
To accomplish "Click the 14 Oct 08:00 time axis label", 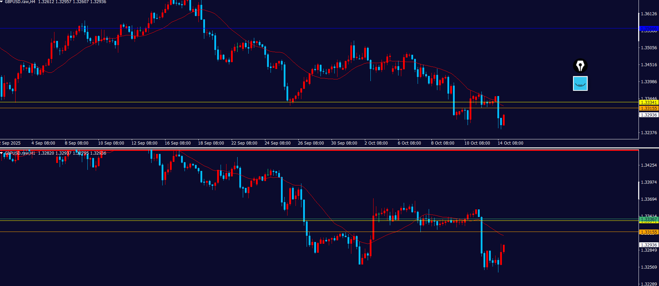I will pos(510,143).
